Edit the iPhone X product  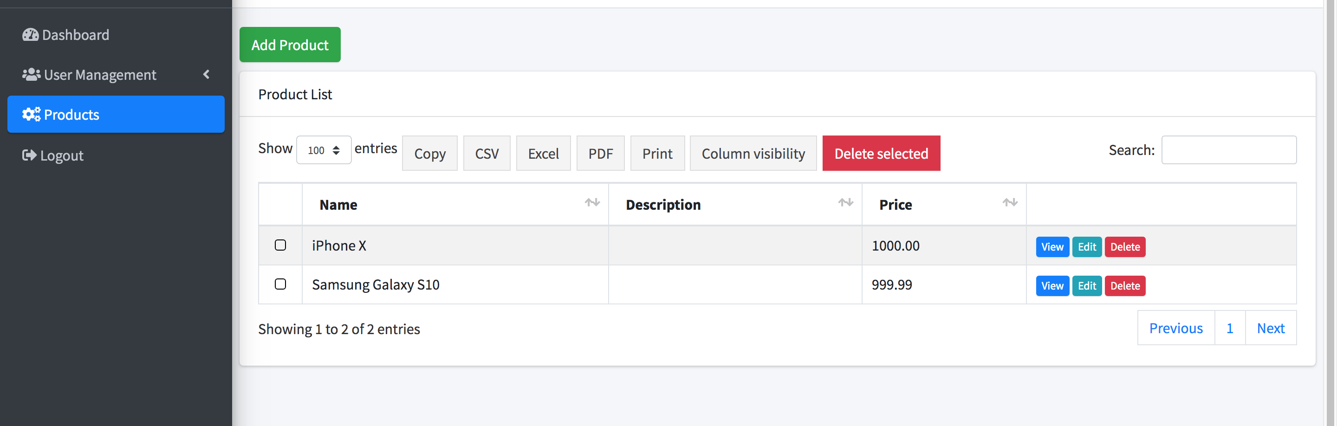[1086, 247]
